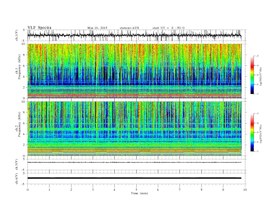The height and width of the screenshot is (213, 276).
Task: Click the 'VLF Spectra' plot title
Action: [x=39, y=27]
